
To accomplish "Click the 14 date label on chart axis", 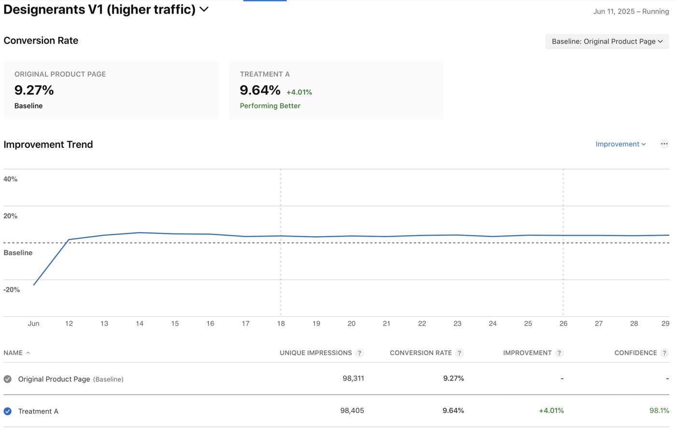I will (140, 324).
